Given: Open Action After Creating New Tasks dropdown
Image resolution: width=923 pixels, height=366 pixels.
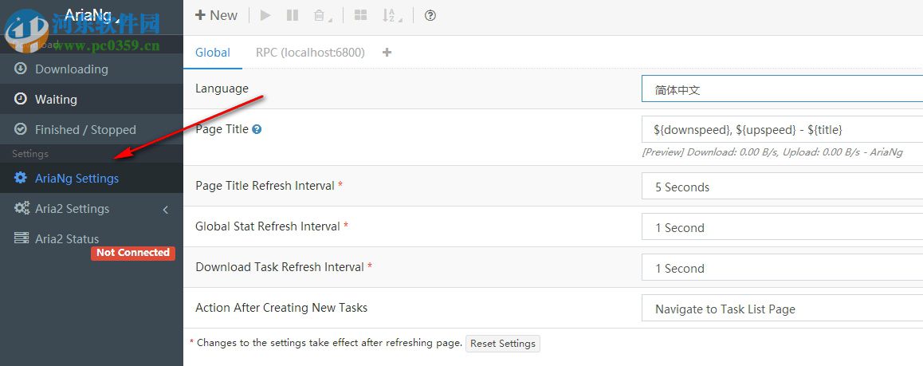Looking at the screenshot, I should (782, 309).
